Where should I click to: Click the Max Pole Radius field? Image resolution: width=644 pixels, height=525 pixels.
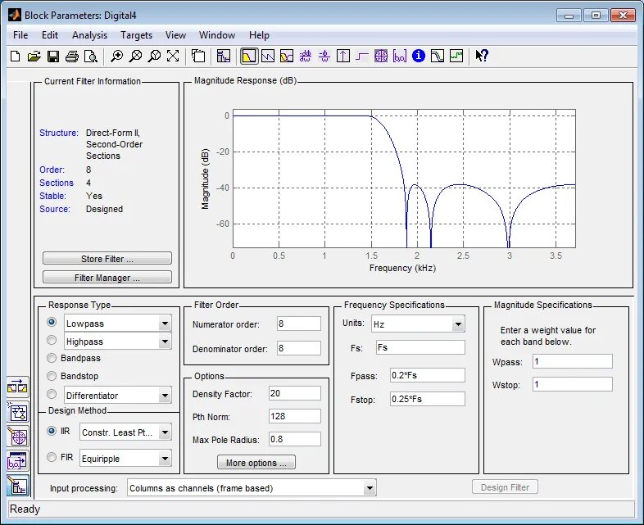coord(294,439)
